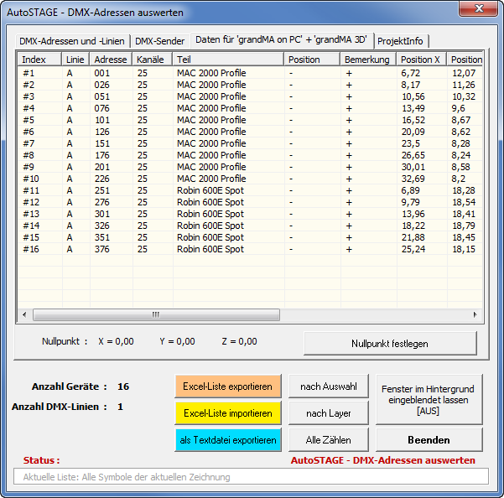Screen dimensions: 504x498
Task: Click the left arrow of horizontal scrollbar
Action: [x=25, y=315]
